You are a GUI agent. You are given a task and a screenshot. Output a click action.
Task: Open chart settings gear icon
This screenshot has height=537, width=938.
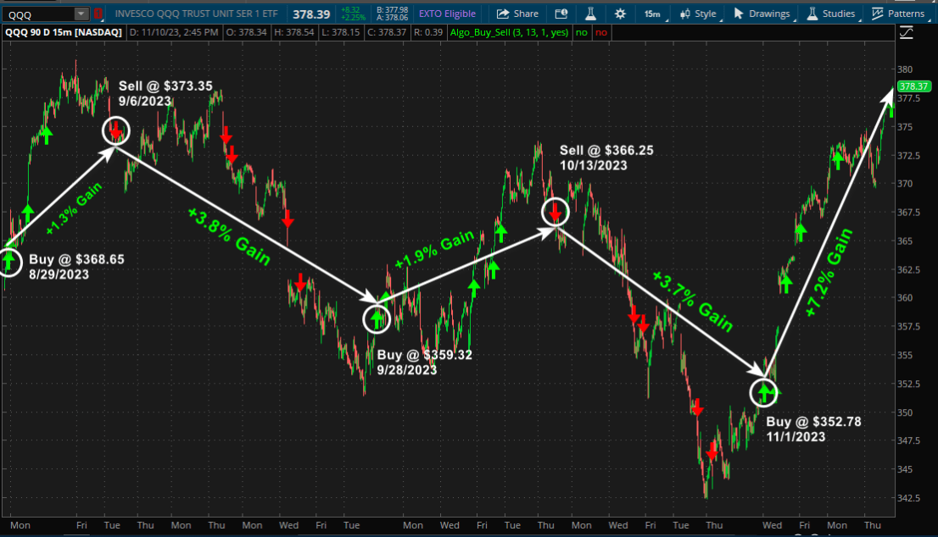pos(621,14)
